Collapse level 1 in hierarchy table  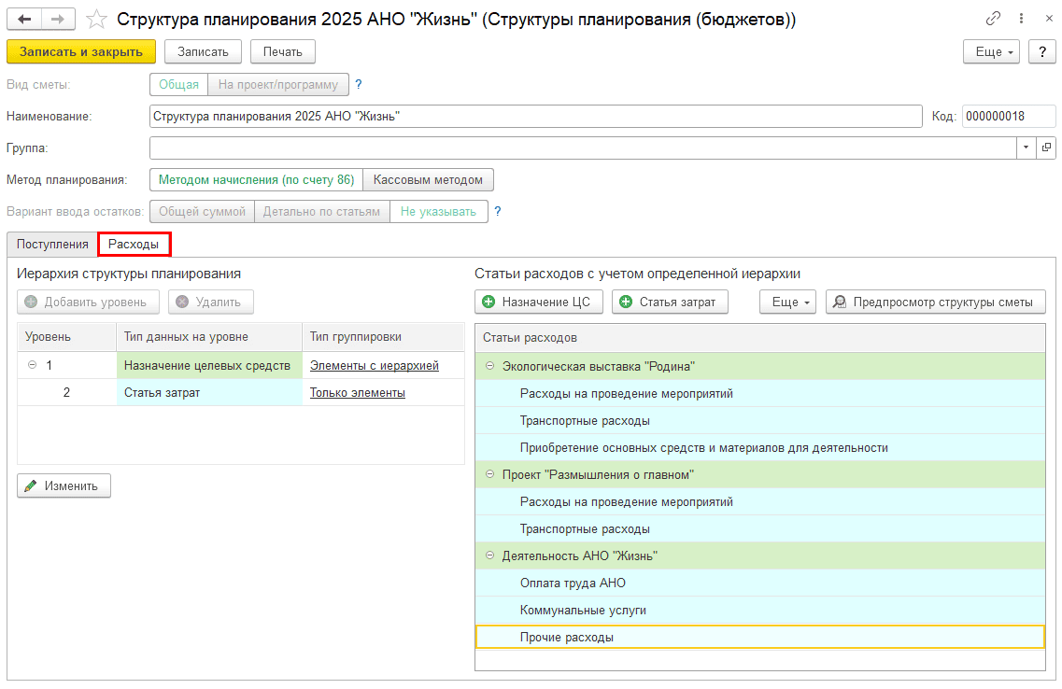[x=32, y=366]
